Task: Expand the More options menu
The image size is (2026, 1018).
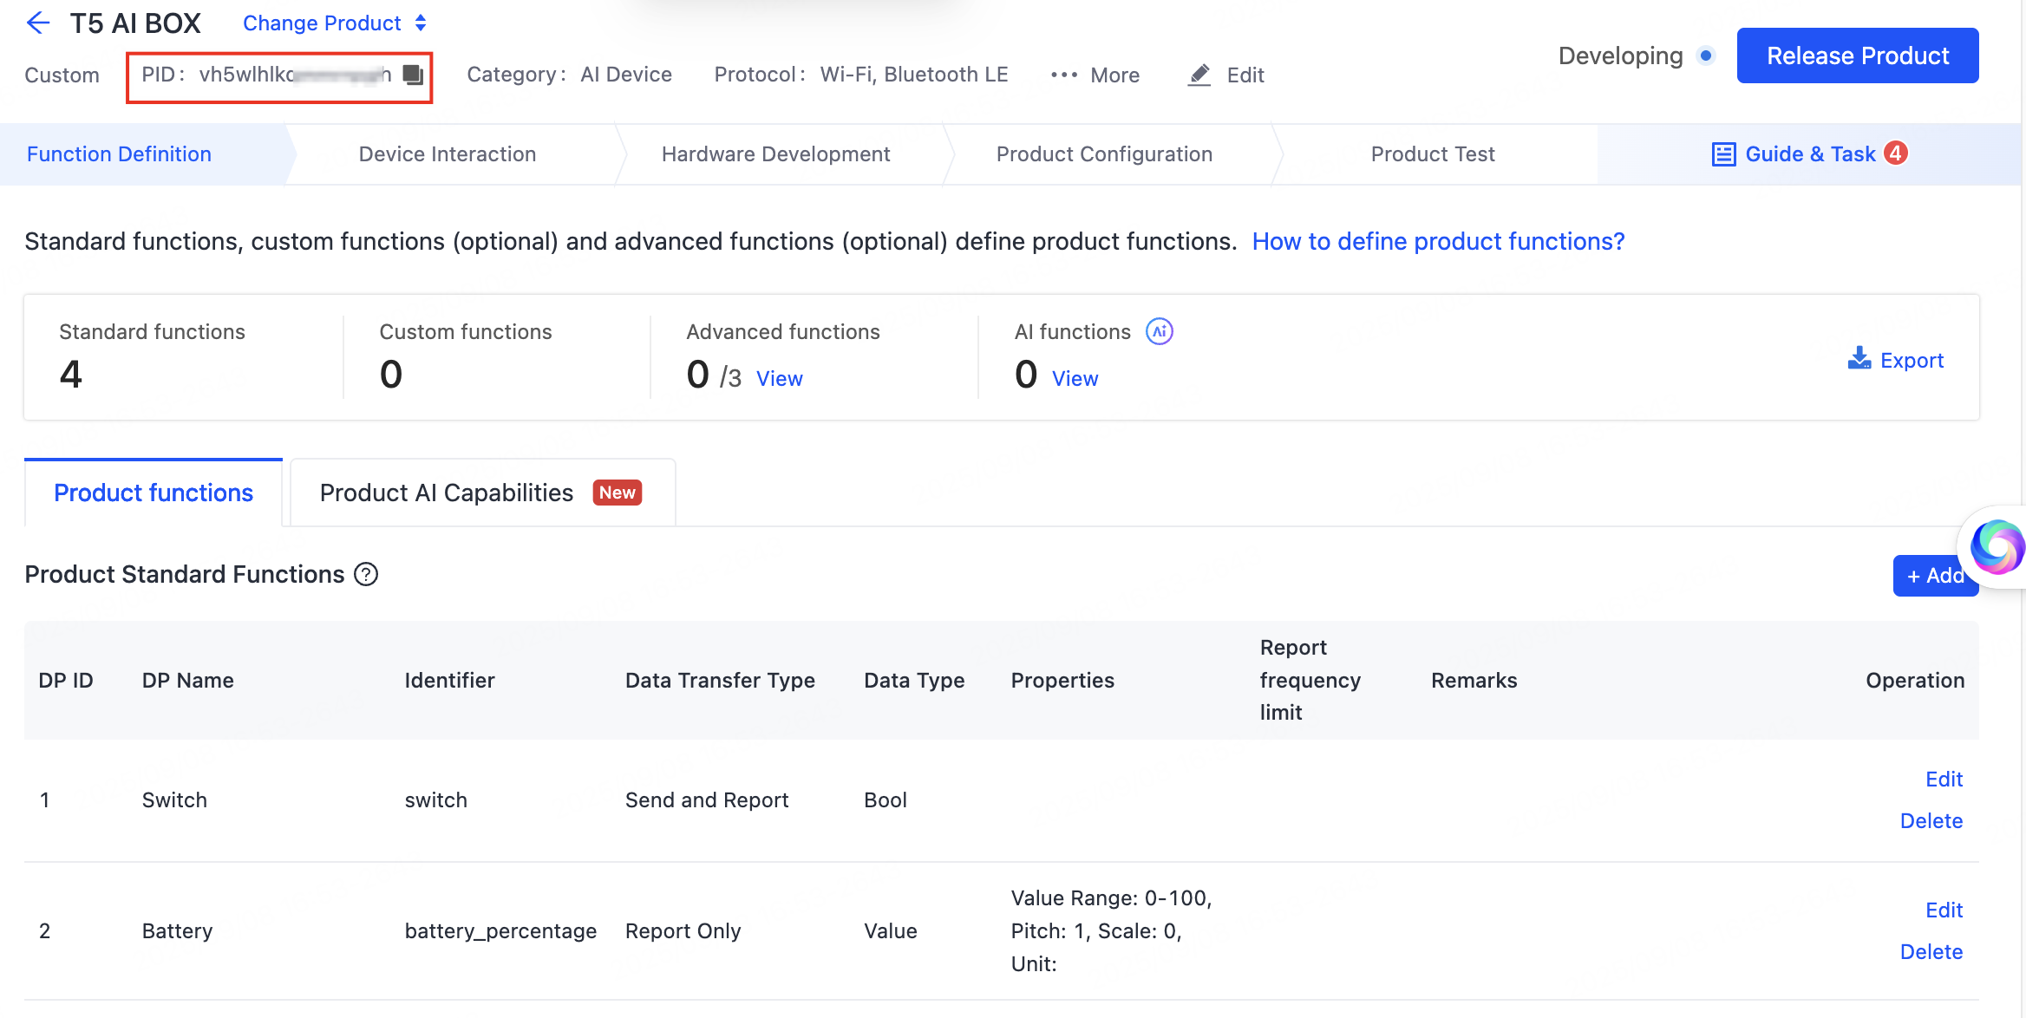Action: click(x=1095, y=75)
